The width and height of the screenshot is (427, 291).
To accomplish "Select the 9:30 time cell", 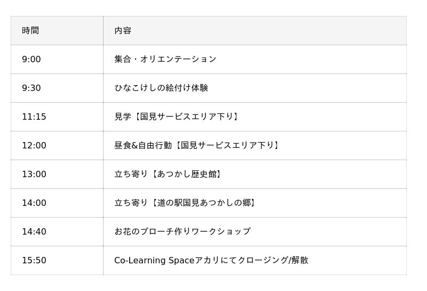I will [x=31, y=88].
